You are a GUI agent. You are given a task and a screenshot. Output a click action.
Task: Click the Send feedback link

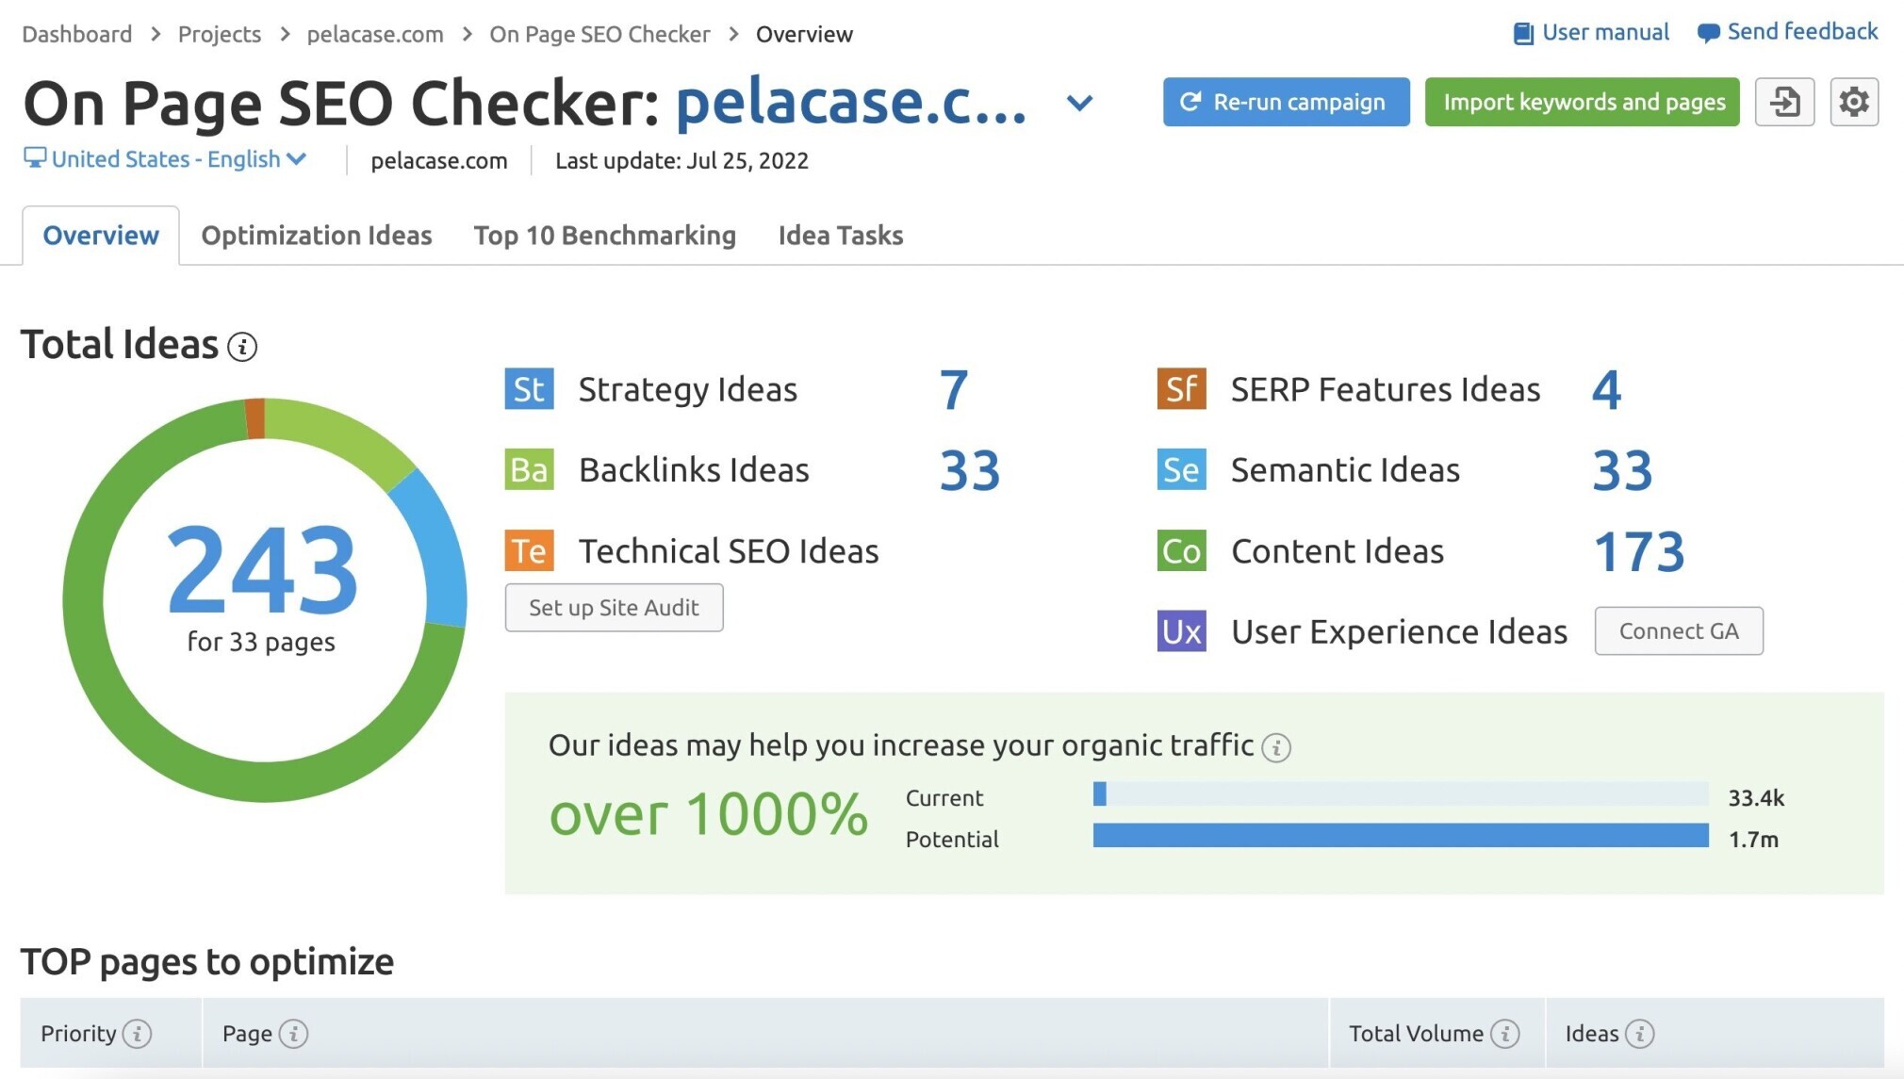click(1802, 32)
